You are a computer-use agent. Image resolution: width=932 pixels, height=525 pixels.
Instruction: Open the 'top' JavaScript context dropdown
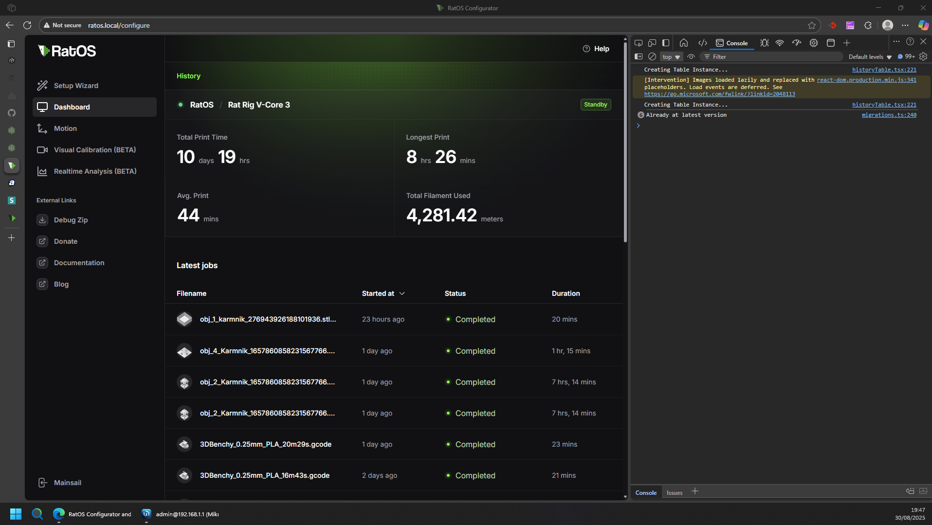pos(671,57)
